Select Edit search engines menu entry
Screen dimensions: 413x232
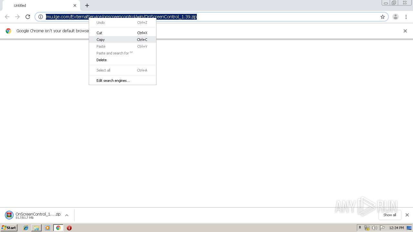[123, 81]
